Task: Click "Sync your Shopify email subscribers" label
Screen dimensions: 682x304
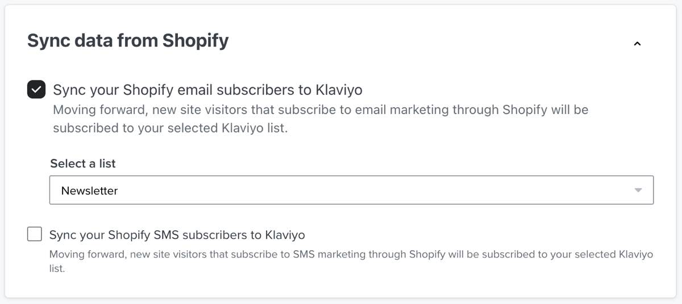Action: pos(207,90)
